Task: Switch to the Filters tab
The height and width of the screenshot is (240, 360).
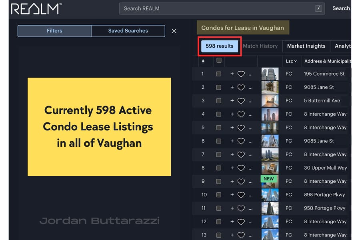Action: tap(54, 31)
